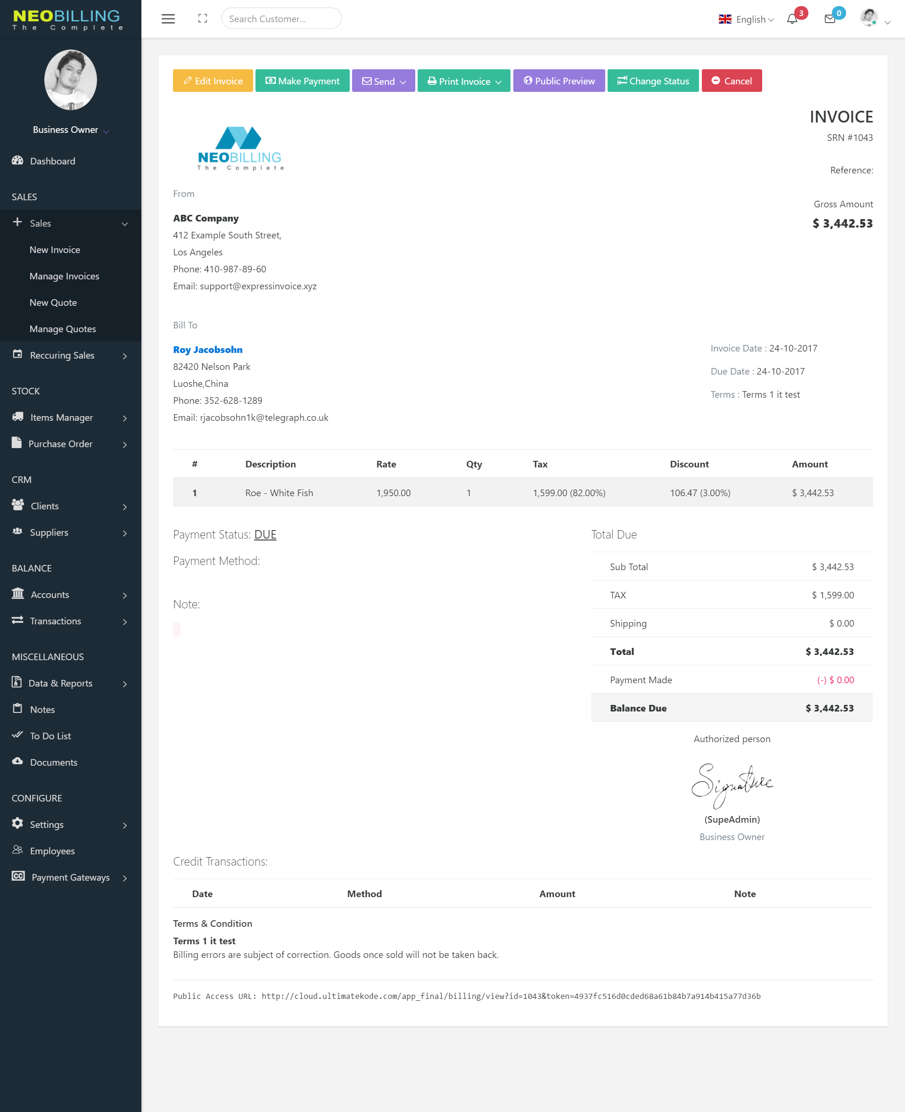
Task: Click the Dashboard sidebar icon
Action: (x=18, y=161)
